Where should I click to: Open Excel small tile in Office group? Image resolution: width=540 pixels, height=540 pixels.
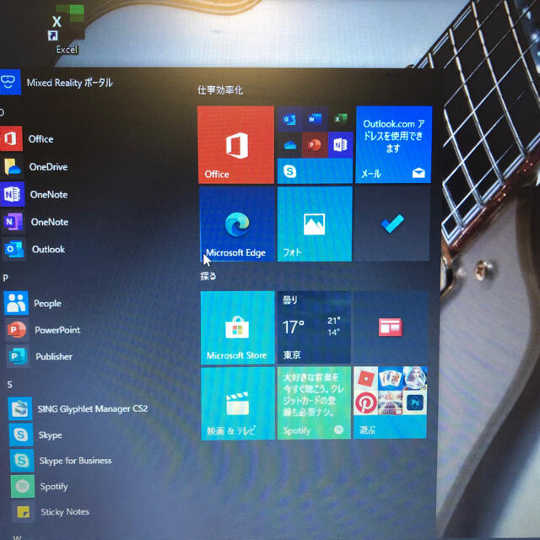340,119
